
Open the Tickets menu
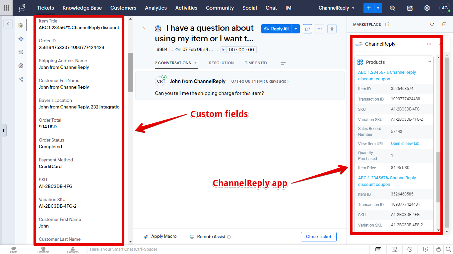[x=45, y=8]
